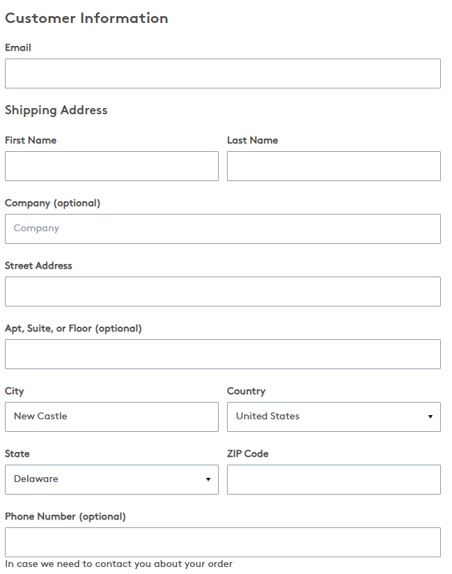This screenshot has height=574, width=452.
Task: Click the Email input field
Action: pyautogui.click(x=222, y=73)
